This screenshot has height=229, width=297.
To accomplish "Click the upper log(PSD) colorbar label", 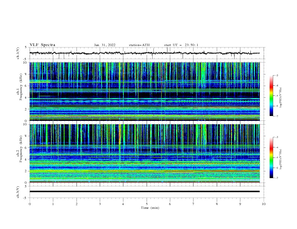I will (x=280, y=98).
